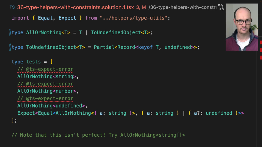
Task: Select the 36-type-helpers-with-constraints.solution.1.tsx tab
Action: (x=75, y=7)
